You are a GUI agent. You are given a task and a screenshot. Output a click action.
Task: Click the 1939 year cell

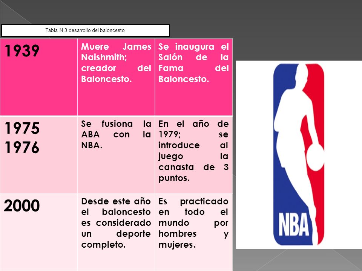pyautogui.click(x=38, y=77)
